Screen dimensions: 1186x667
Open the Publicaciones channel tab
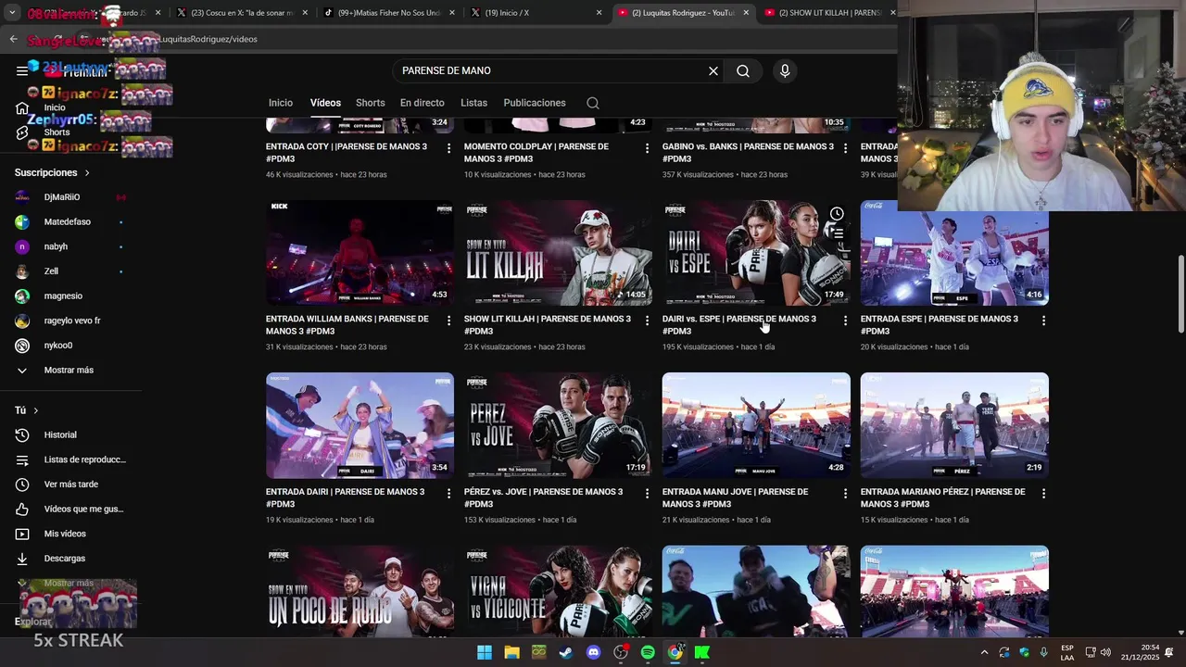535,103
